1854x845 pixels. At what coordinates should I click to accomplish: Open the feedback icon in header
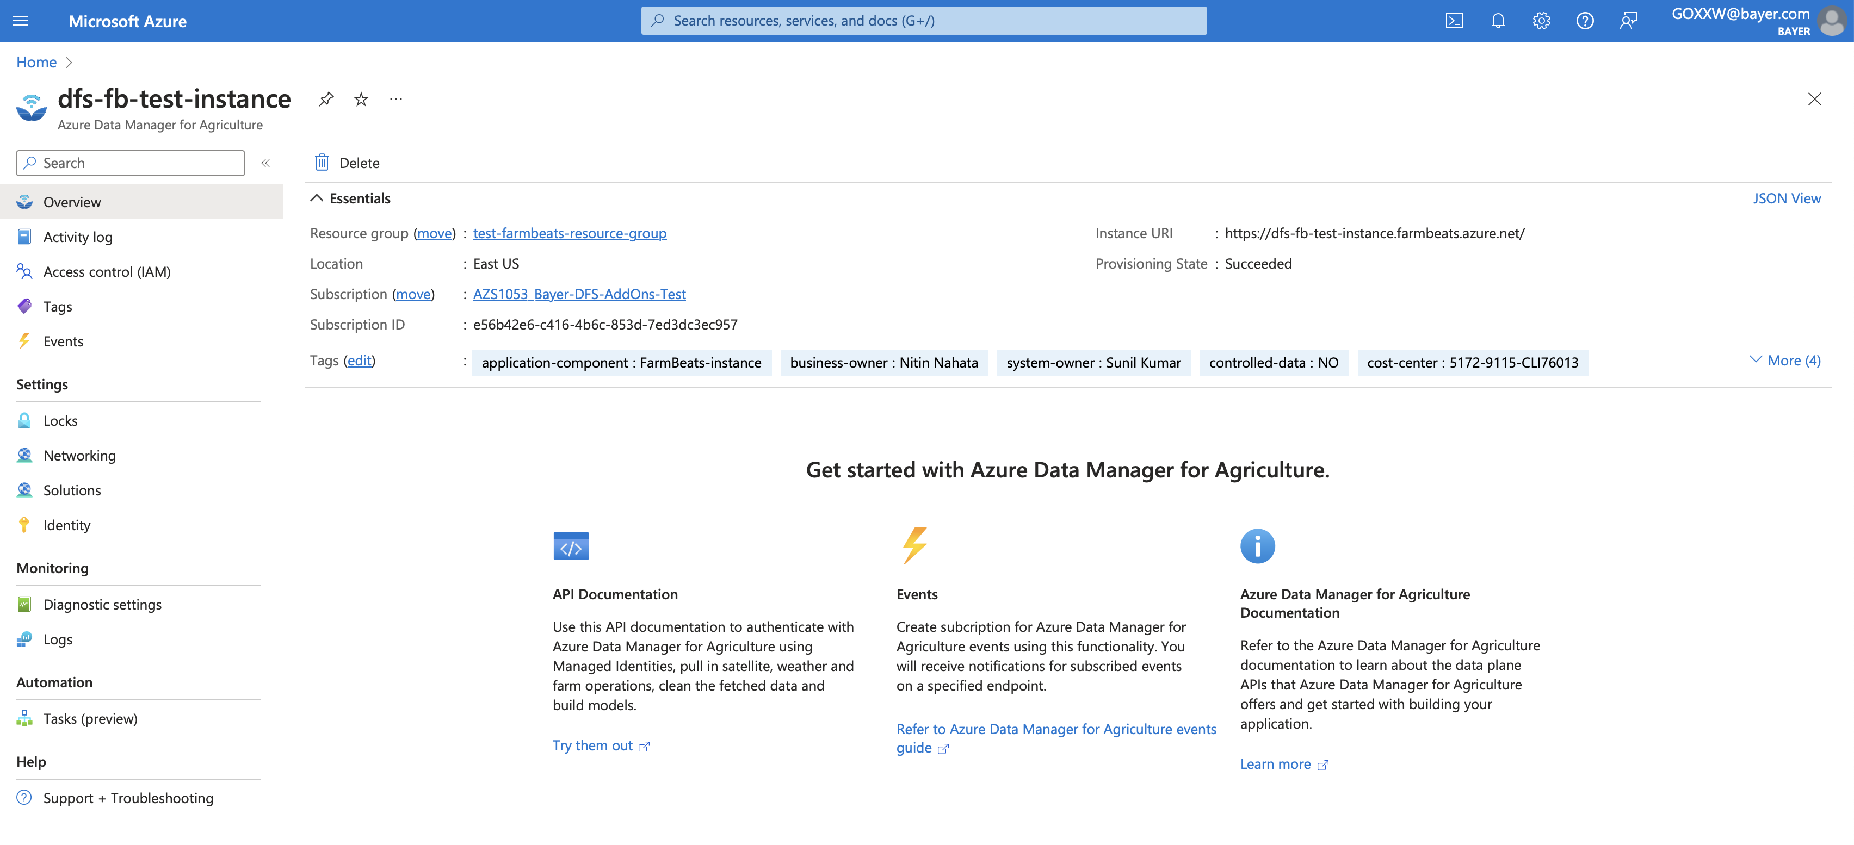1628,21
